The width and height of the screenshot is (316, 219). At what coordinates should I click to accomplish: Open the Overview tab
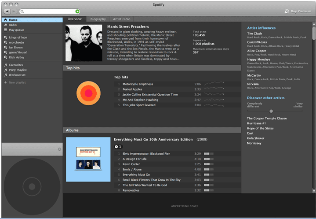(x=75, y=19)
